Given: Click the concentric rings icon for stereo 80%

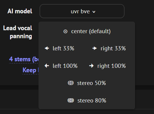Looking at the screenshot, I should coord(71,100).
